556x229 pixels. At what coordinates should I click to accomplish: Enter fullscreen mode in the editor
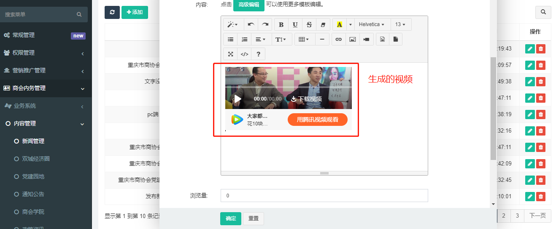230,54
